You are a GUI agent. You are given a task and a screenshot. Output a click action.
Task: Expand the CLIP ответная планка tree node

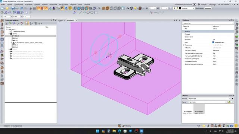(x=12, y=43)
